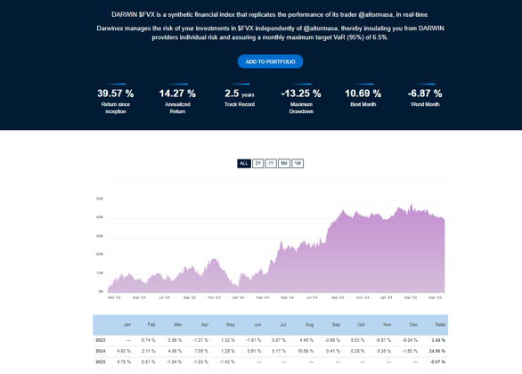Click the Jul column header
The height and width of the screenshot is (374, 522).
point(283,324)
